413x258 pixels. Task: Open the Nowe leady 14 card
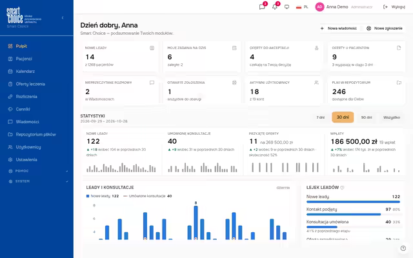click(x=121, y=56)
